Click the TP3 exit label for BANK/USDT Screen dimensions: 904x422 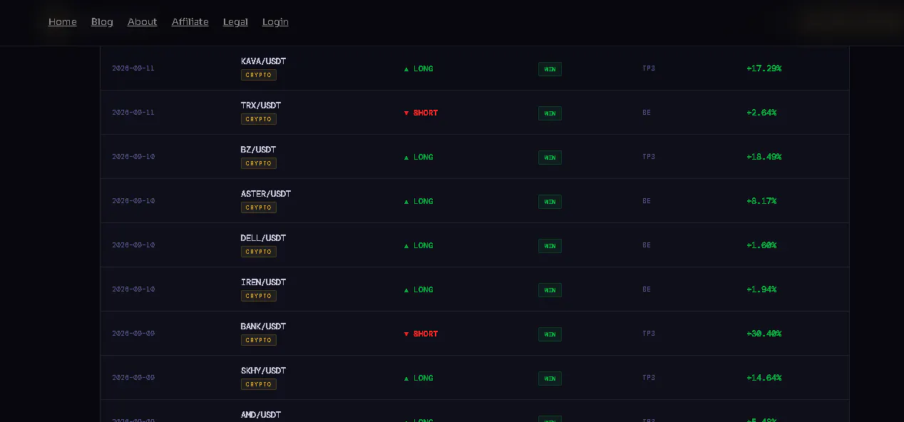click(x=649, y=334)
